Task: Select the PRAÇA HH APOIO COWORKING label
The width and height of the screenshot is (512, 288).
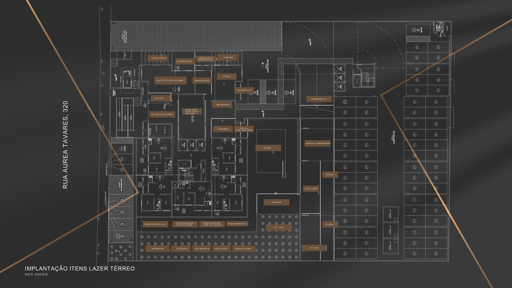Action: [x=244, y=129]
